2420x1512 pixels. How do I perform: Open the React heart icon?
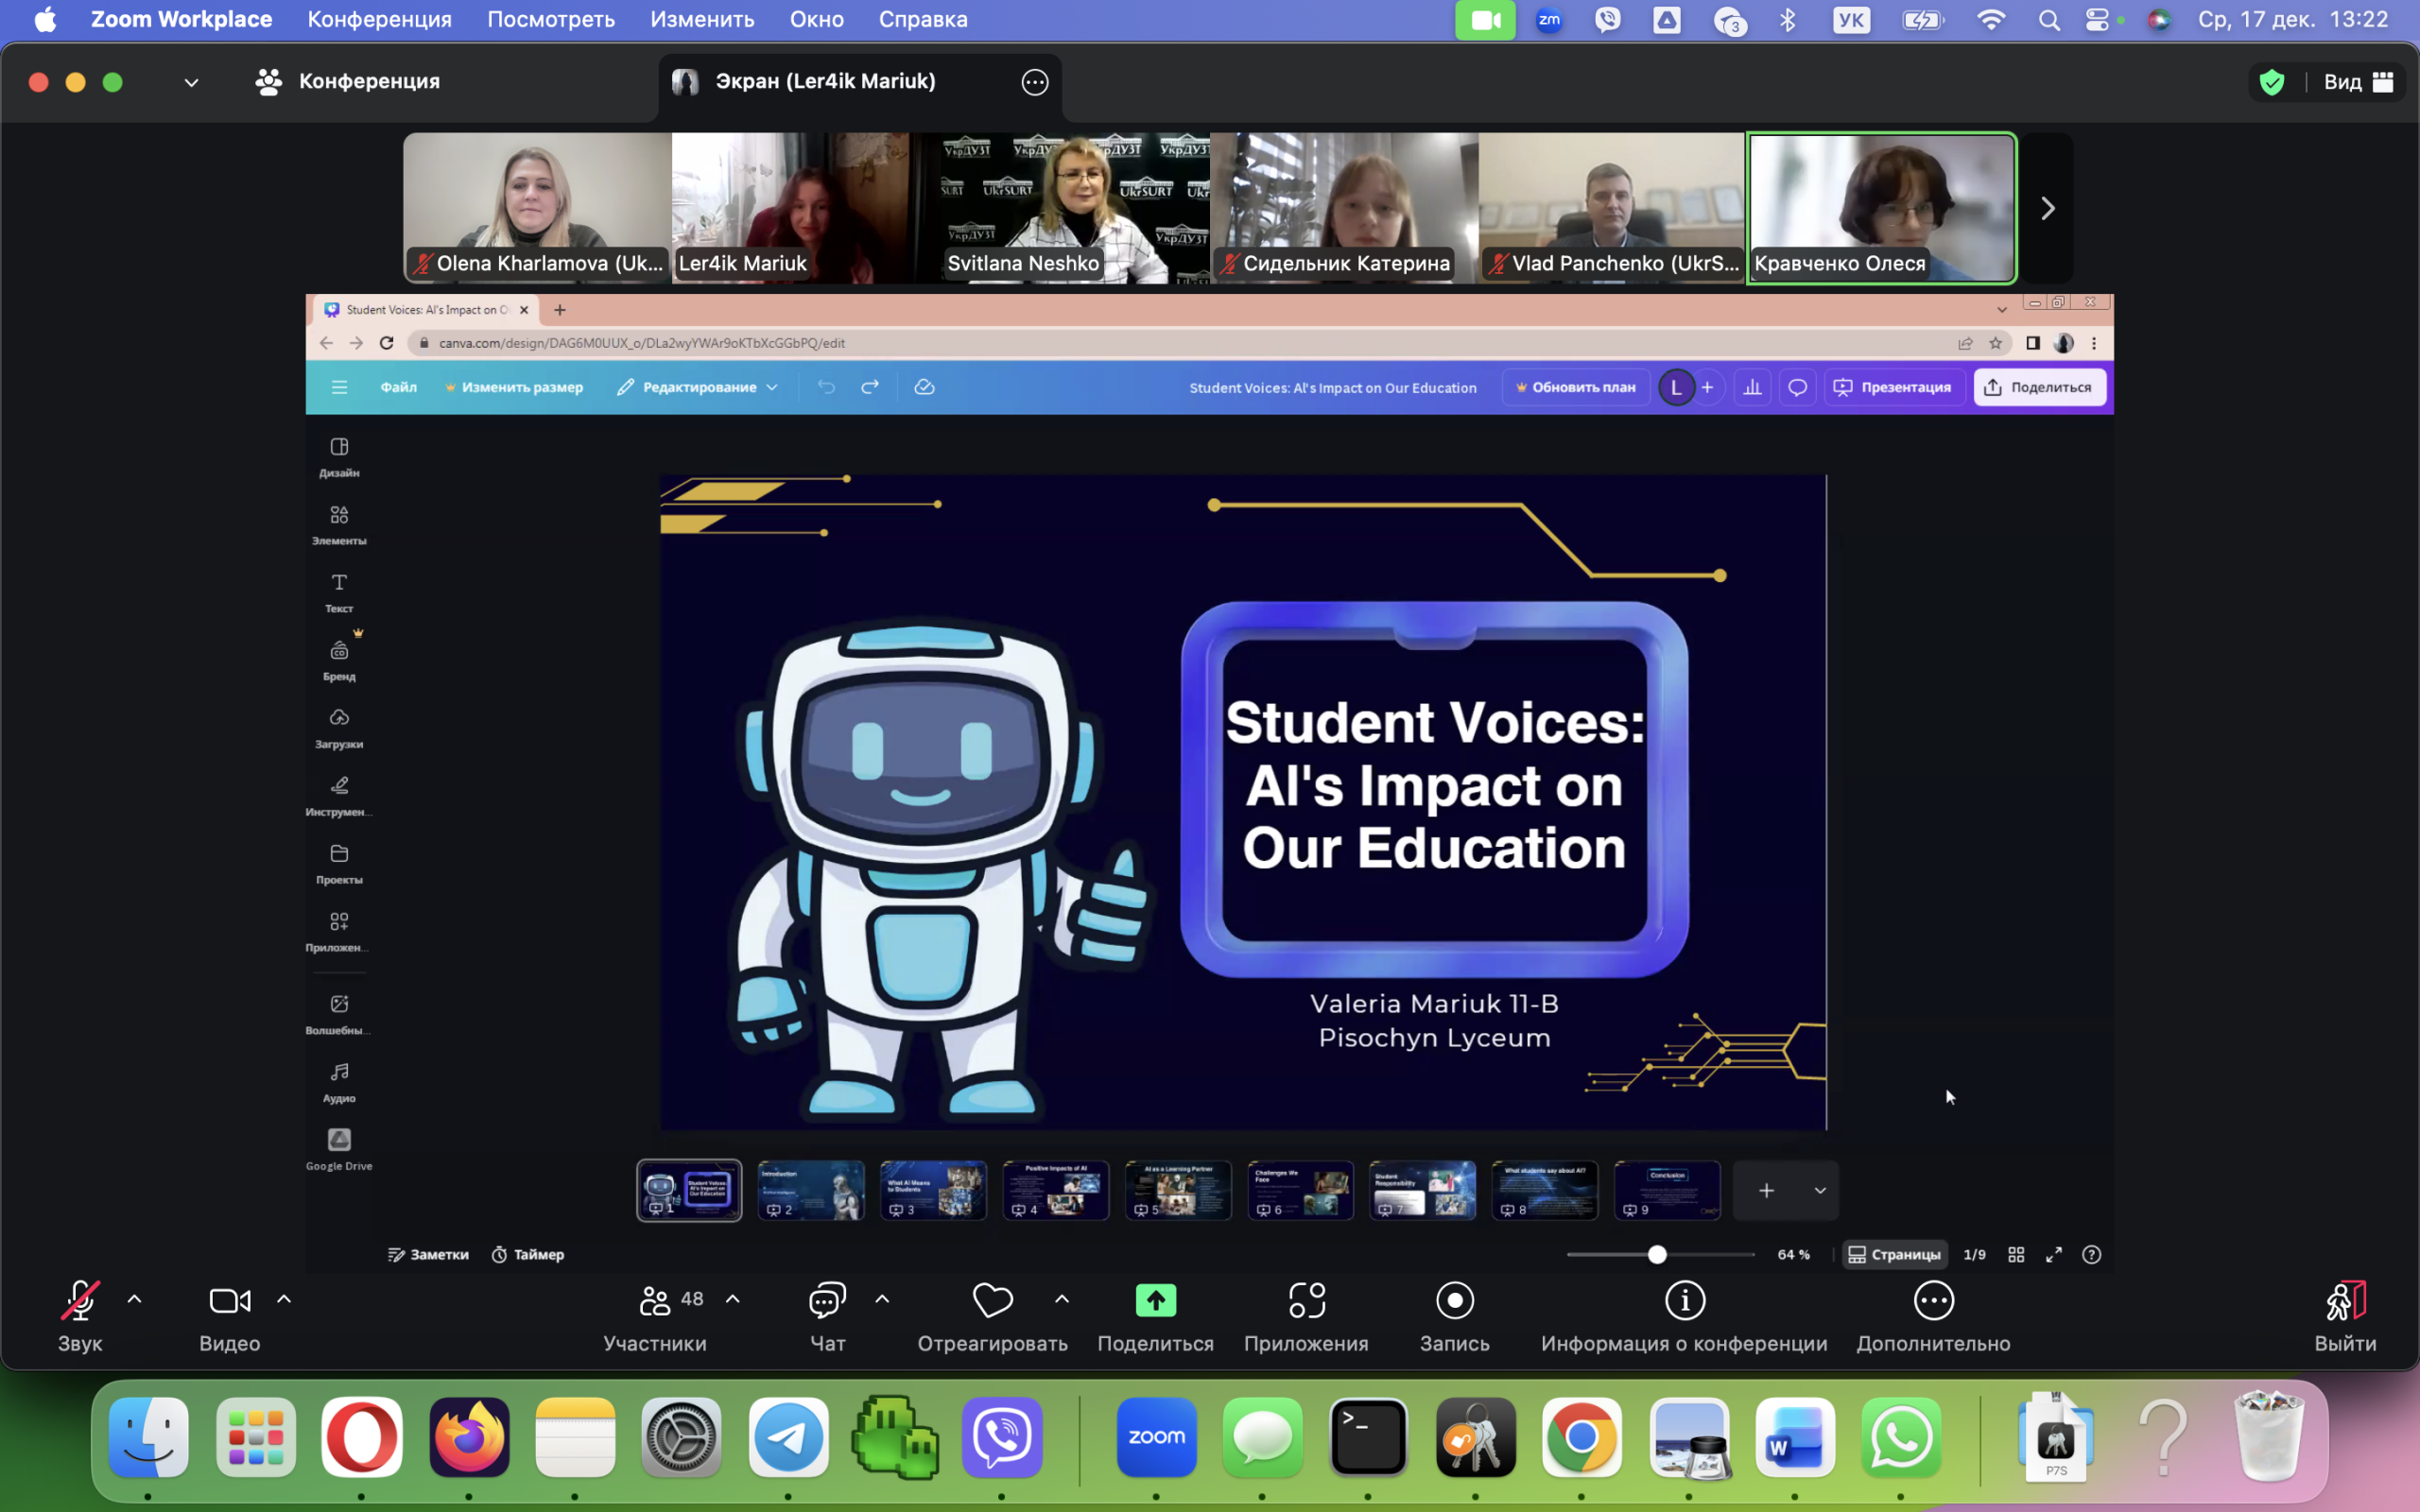coord(992,1301)
